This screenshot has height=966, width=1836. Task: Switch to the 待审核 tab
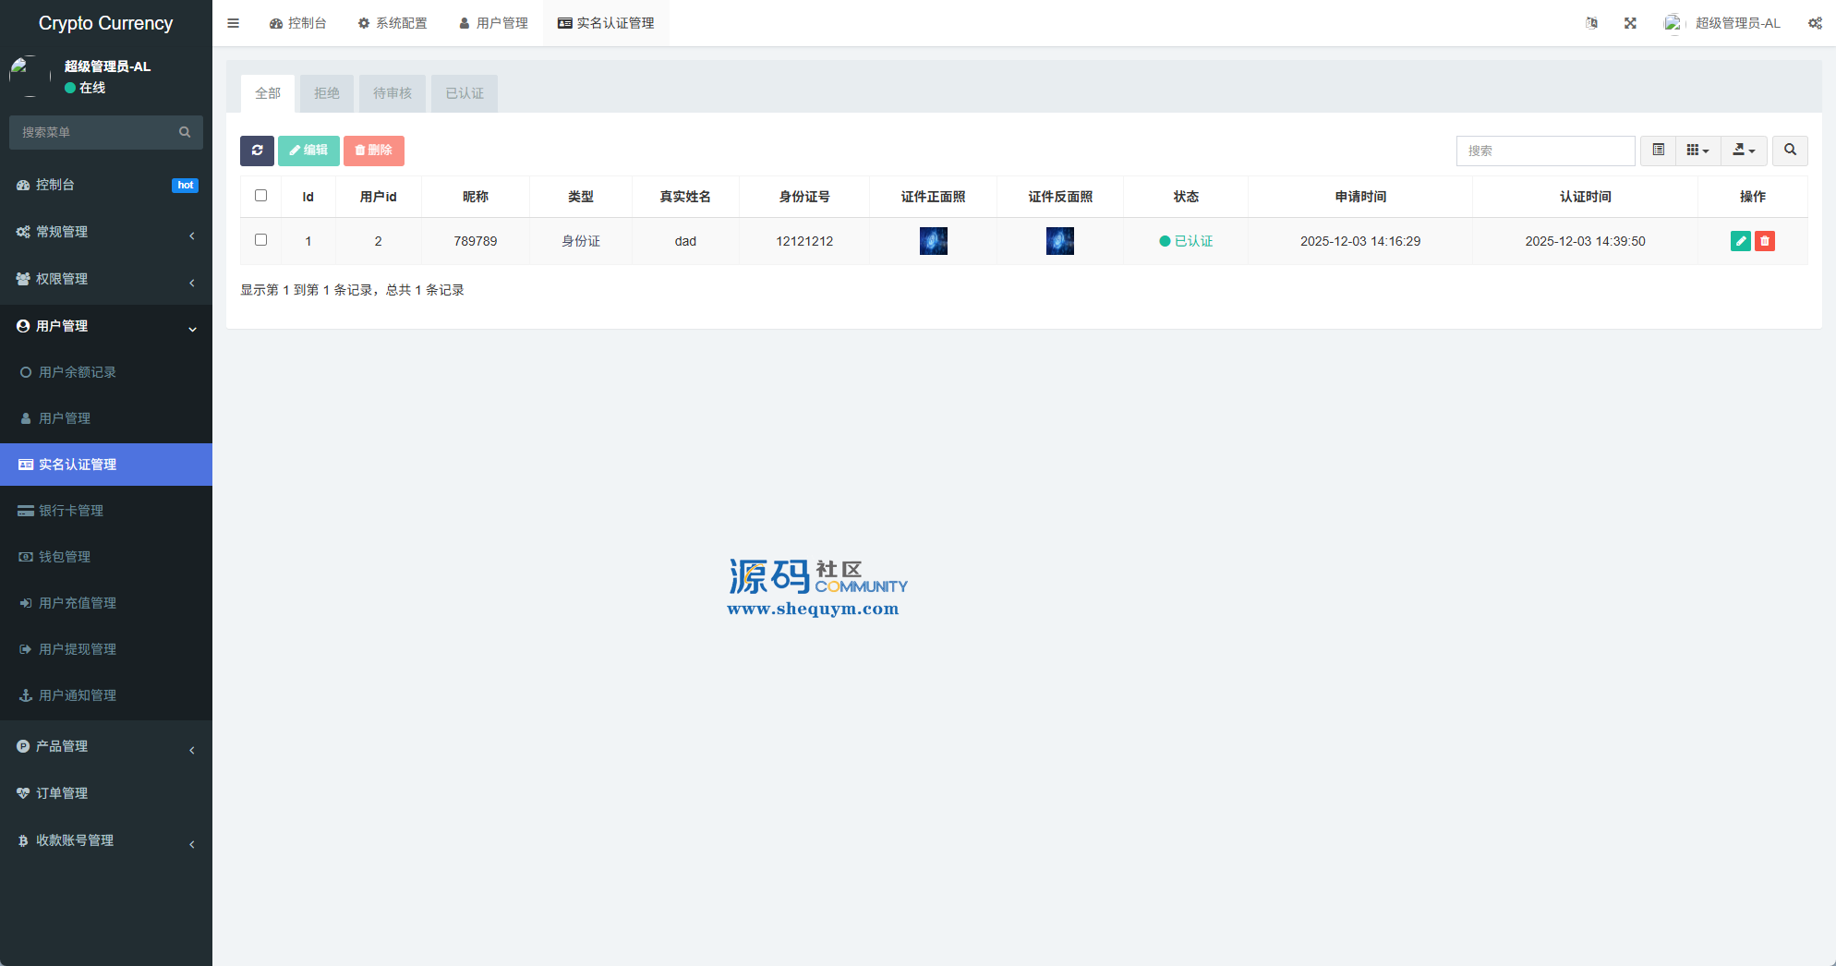coord(393,93)
